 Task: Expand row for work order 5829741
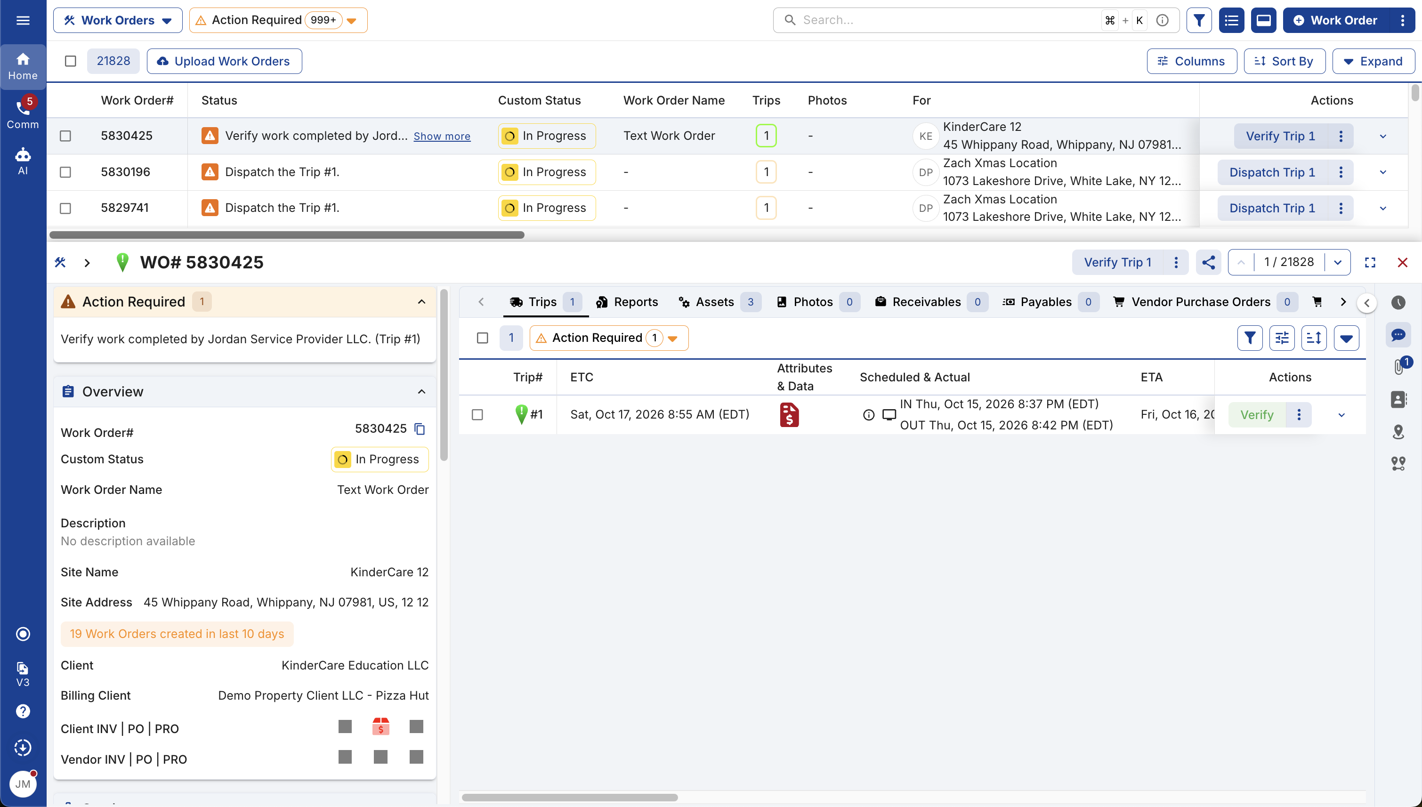pos(1382,209)
